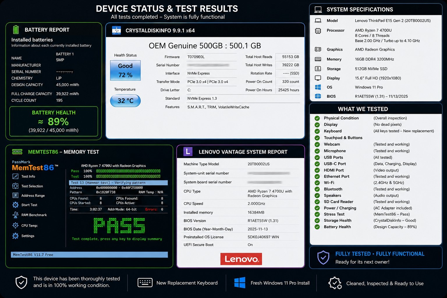Select the Test Selection gear icon
This screenshot has width=447, height=298.
click(15, 186)
